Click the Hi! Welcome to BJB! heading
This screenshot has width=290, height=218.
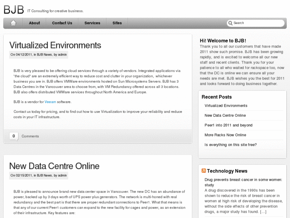point(223,41)
